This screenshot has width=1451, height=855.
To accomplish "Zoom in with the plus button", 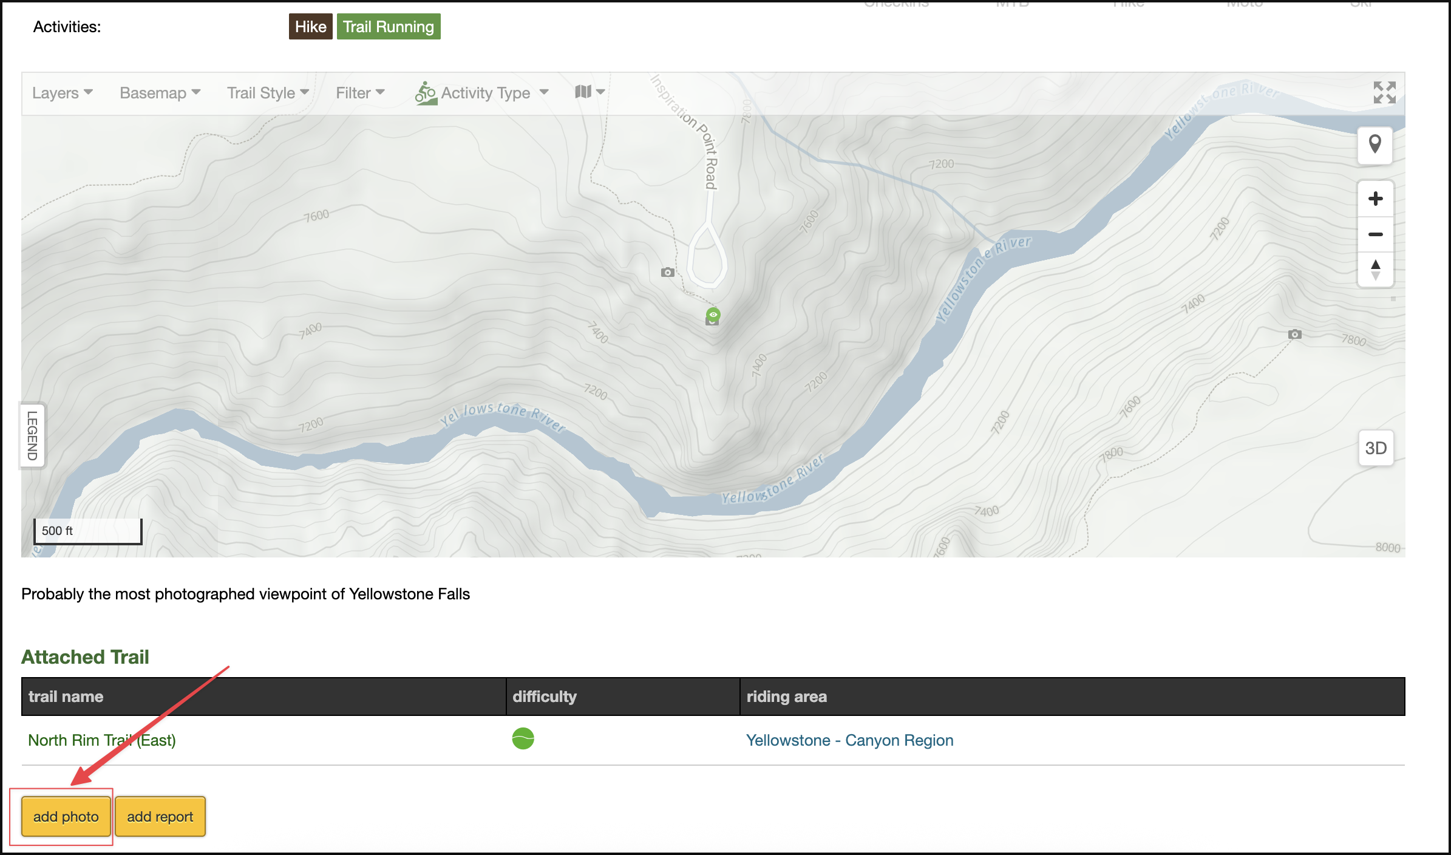I will pyautogui.click(x=1375, y=199).
